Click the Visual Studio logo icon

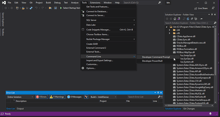(4, 3)
